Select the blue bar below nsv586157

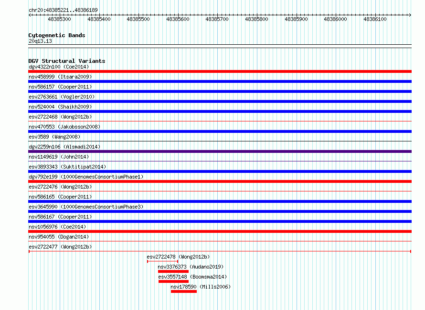220,91
